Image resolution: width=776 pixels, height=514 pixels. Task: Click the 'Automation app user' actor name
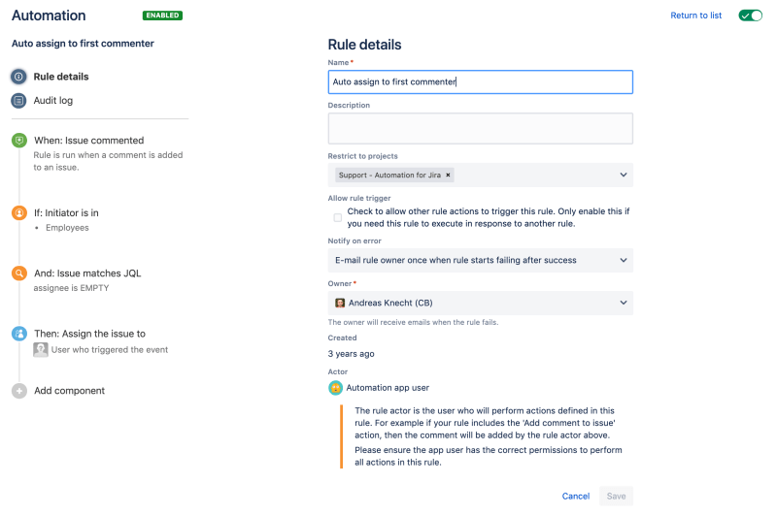pos(388,388)
